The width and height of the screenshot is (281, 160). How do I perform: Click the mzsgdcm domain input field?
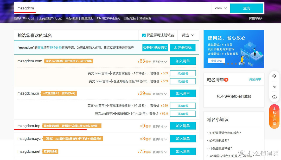[78, 8]
